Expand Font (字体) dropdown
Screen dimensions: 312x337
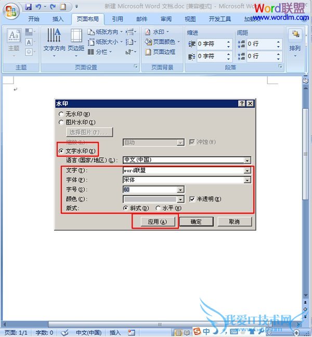pos(247,180)
